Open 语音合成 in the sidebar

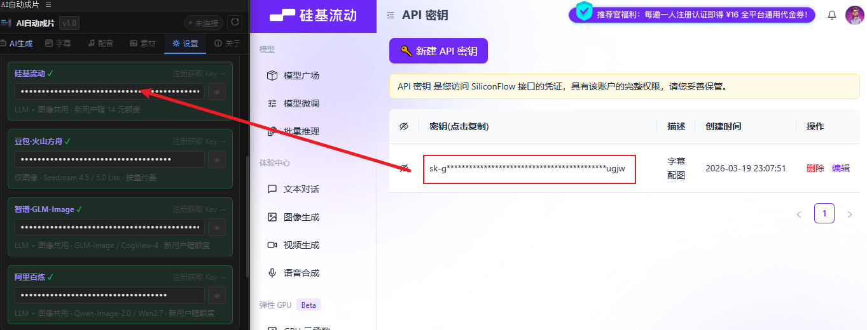point(302,273)
